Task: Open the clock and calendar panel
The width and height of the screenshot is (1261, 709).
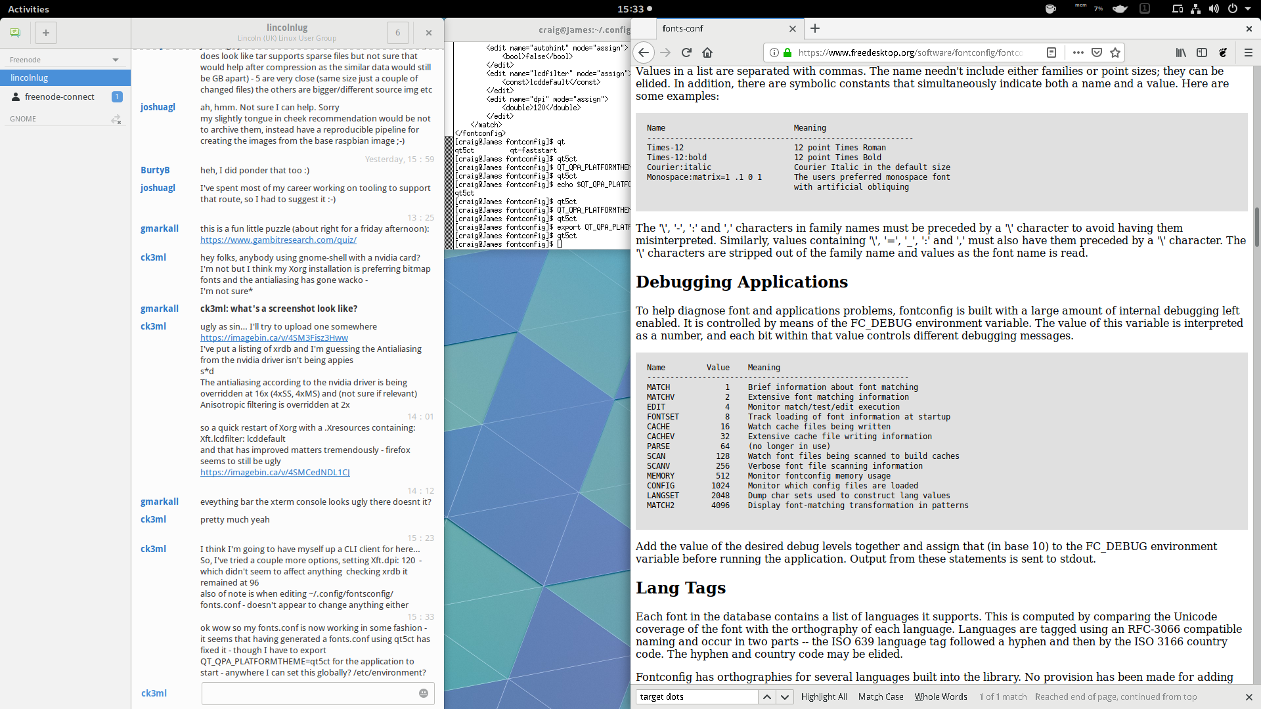Action: 634,9
